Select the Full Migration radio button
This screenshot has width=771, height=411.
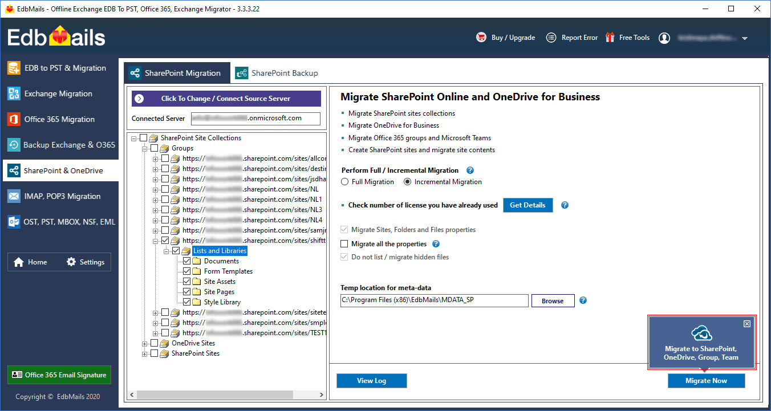[x=344, y=182]
